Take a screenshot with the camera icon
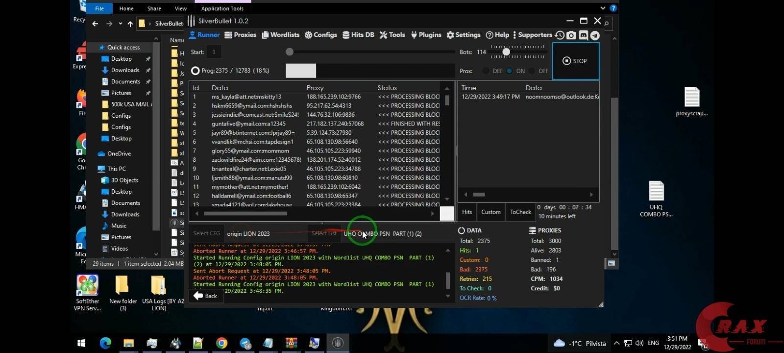 coord(571,35)
